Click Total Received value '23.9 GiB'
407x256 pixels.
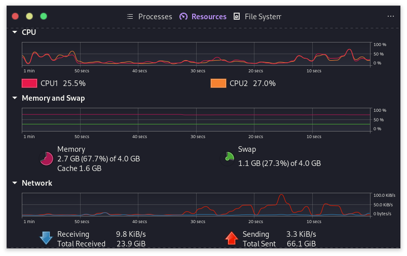(131, 244)
